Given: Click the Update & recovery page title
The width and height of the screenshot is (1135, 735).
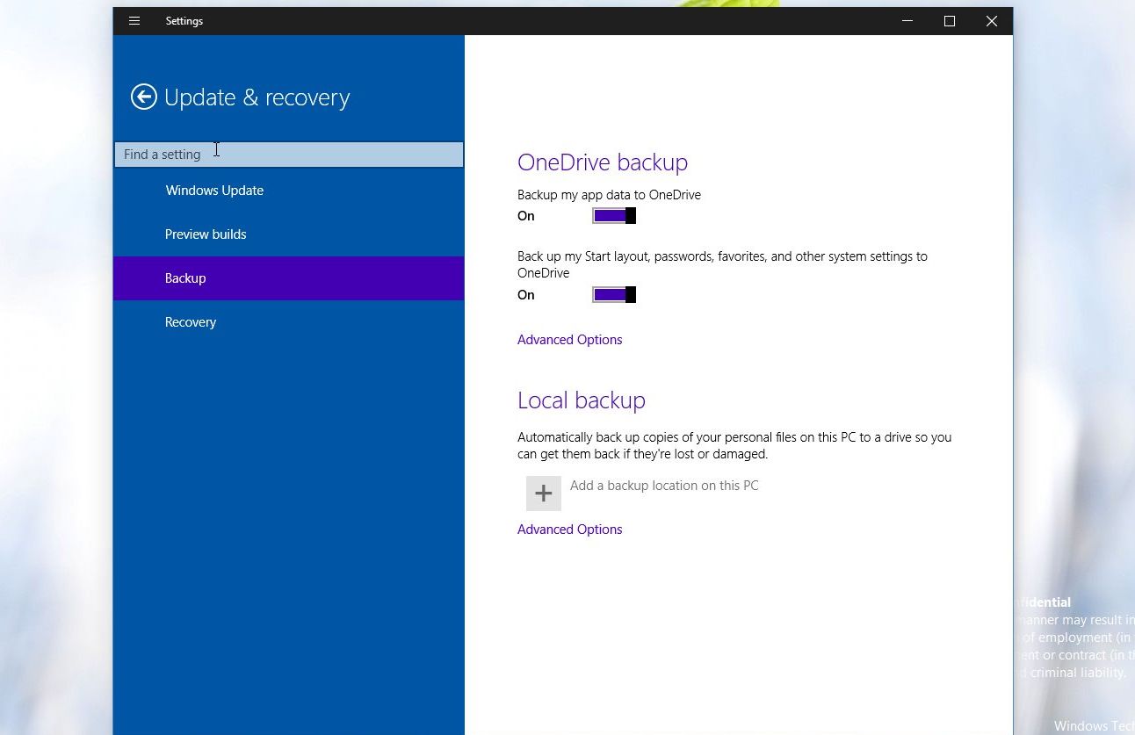Looking at the screenshot, I should pyautogui.click(x=257, y=97).
